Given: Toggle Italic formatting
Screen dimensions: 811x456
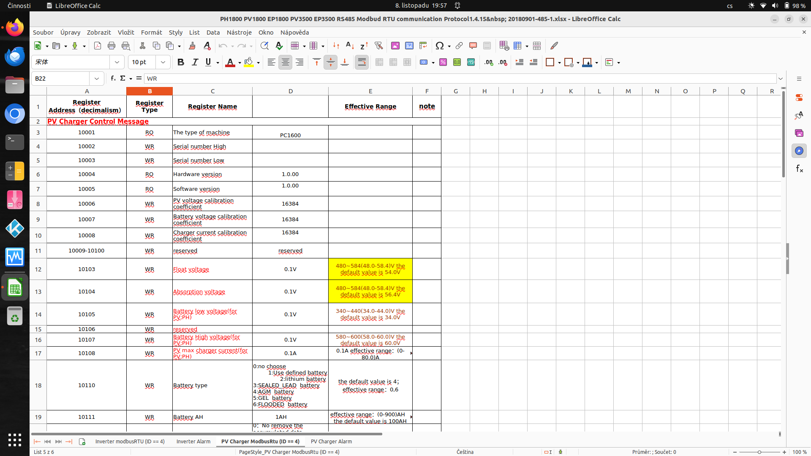Looking at the screenshot, I should point(195,62).
